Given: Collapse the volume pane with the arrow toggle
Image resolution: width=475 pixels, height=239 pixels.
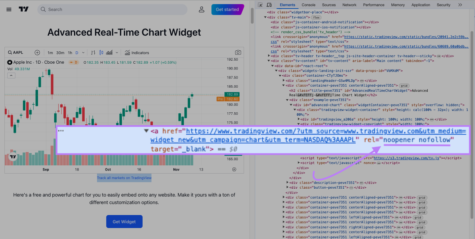Looking at the screenshot, I should click(x=11, y=75).
